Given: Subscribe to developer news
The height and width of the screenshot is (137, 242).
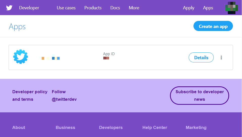Looking at the screenshot, I should tap(200, 95).
